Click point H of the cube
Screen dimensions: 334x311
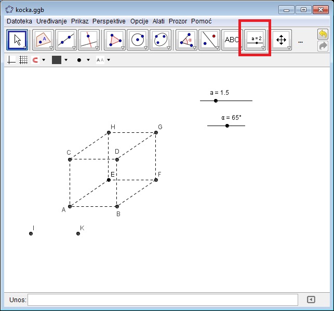(x=109, y=132)
